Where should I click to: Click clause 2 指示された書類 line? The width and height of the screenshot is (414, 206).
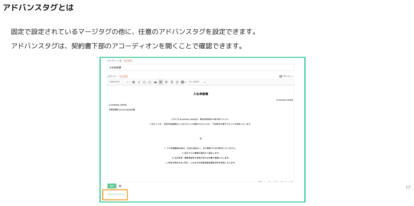(x=201, y=153)
